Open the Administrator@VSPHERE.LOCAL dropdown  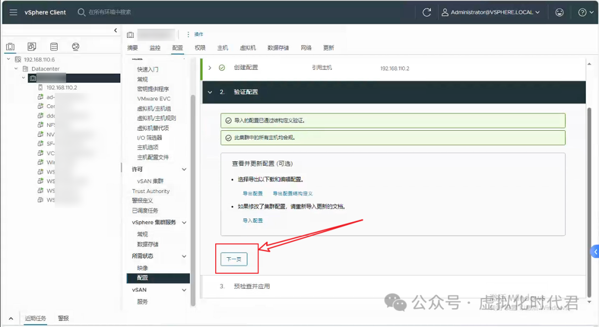pyautogui.click(x=491, y=12)
